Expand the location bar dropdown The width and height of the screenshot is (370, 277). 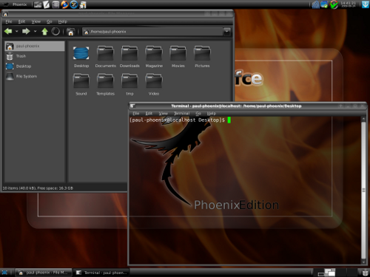click(x=226, y=32)
